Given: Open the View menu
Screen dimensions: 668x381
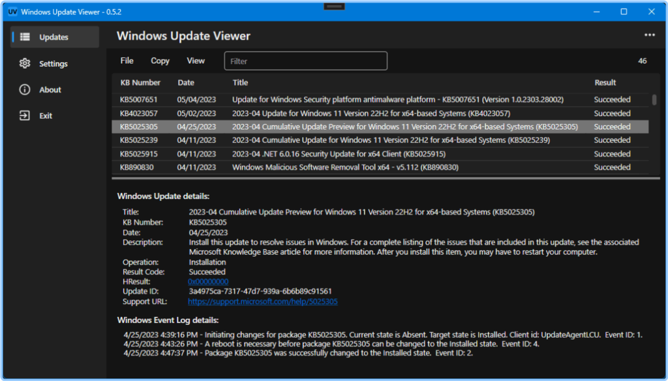Looking at the screenshot, I should (x=196, y=61).
